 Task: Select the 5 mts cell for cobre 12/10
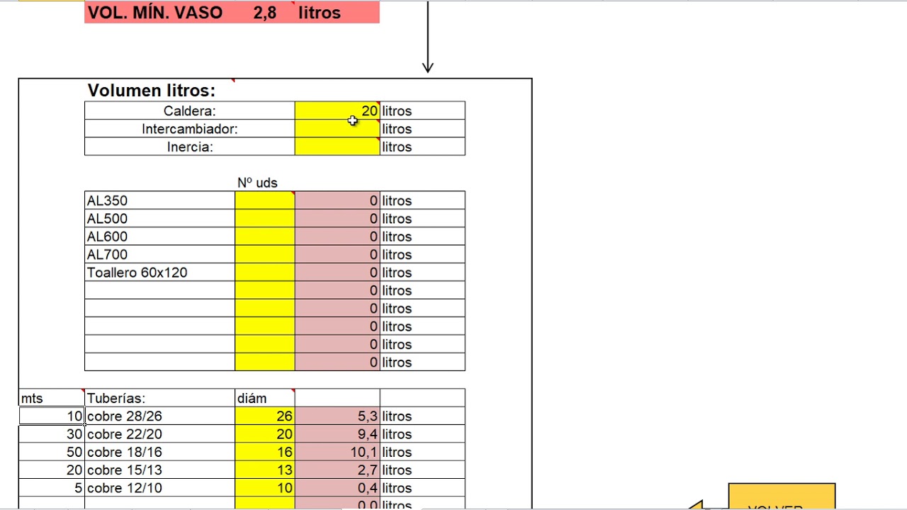tap(52, 488)
